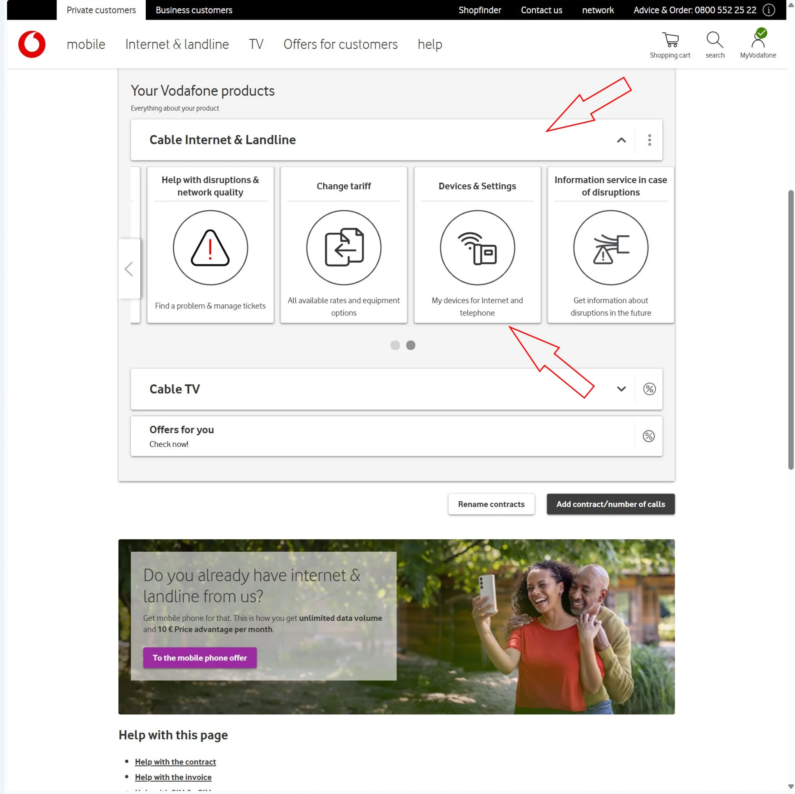
Task: Select the first carousel page dot
Action: (x=395, y=345)
